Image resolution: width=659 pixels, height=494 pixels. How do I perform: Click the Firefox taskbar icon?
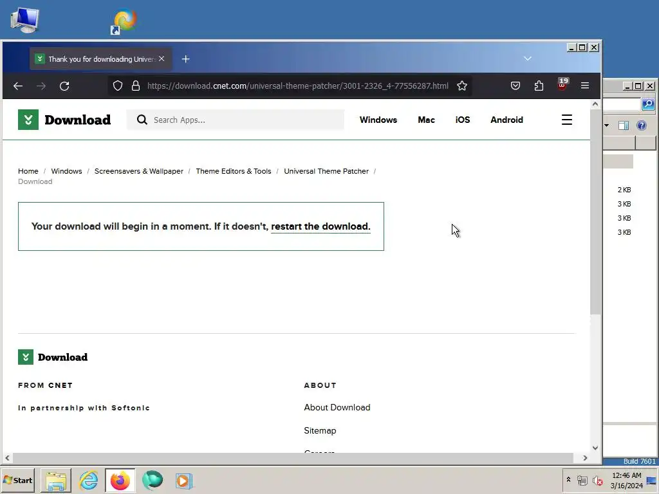(120, 480)
